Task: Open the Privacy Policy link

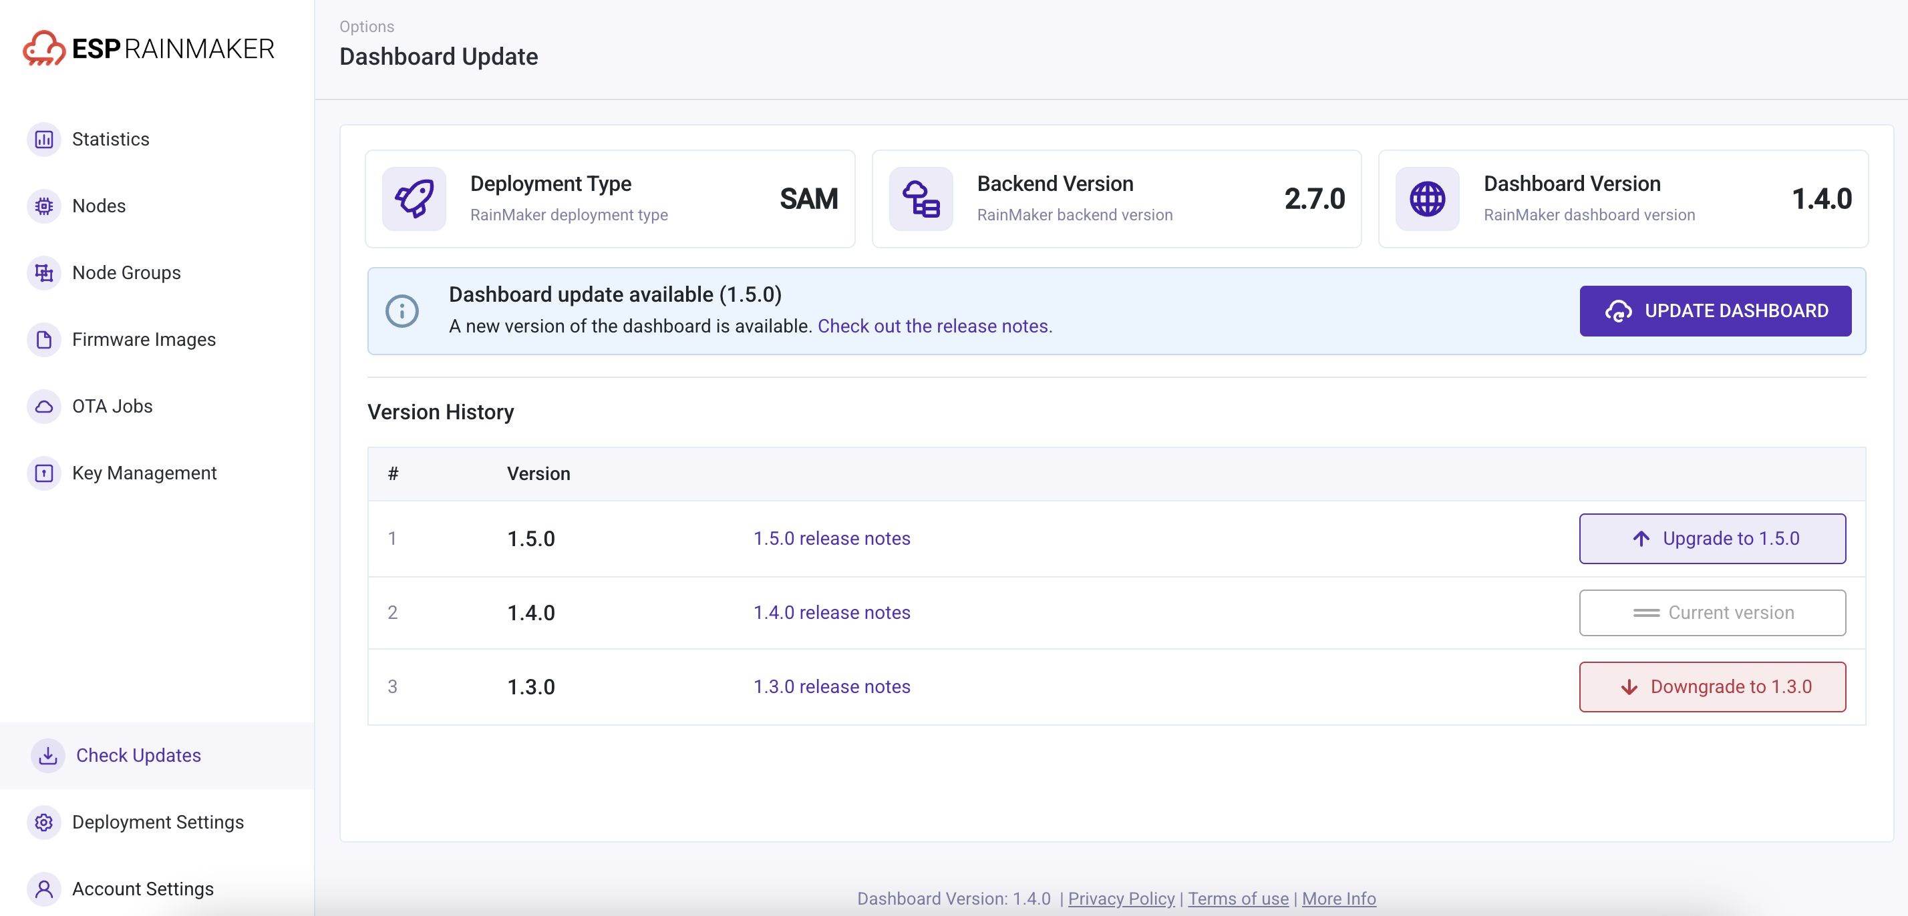Action: coord(1120,898)
